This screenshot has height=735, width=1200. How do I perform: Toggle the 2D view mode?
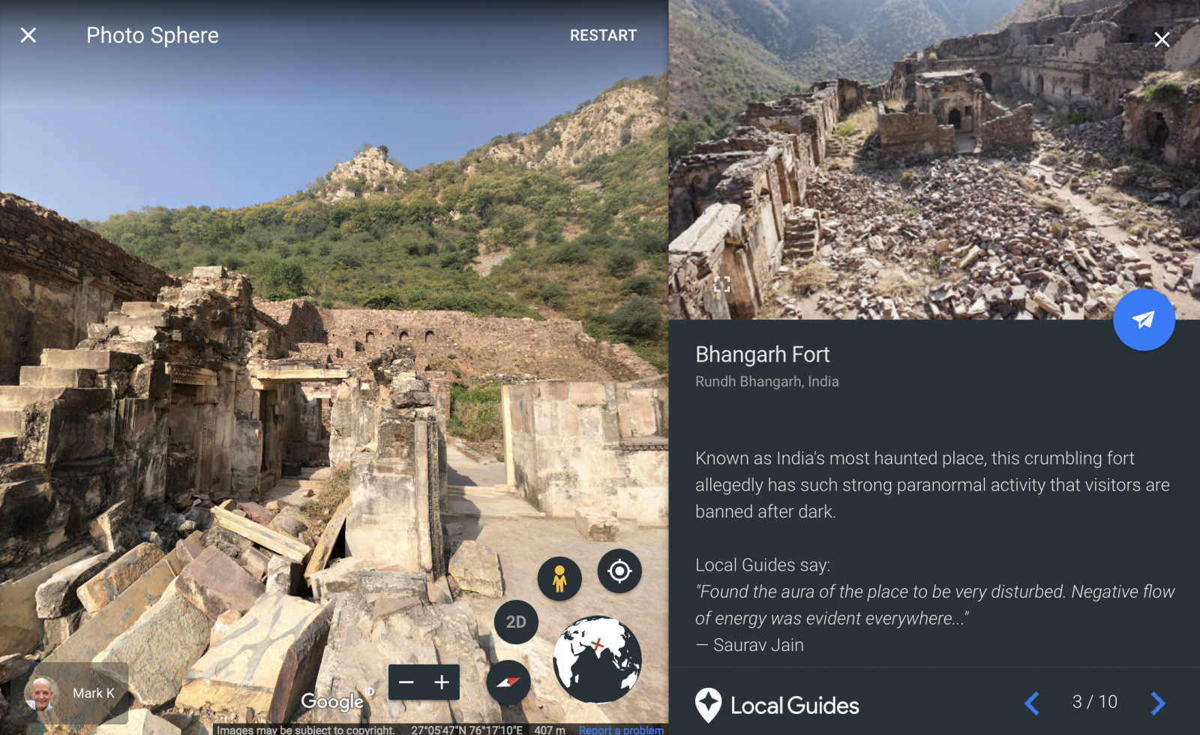516,622
